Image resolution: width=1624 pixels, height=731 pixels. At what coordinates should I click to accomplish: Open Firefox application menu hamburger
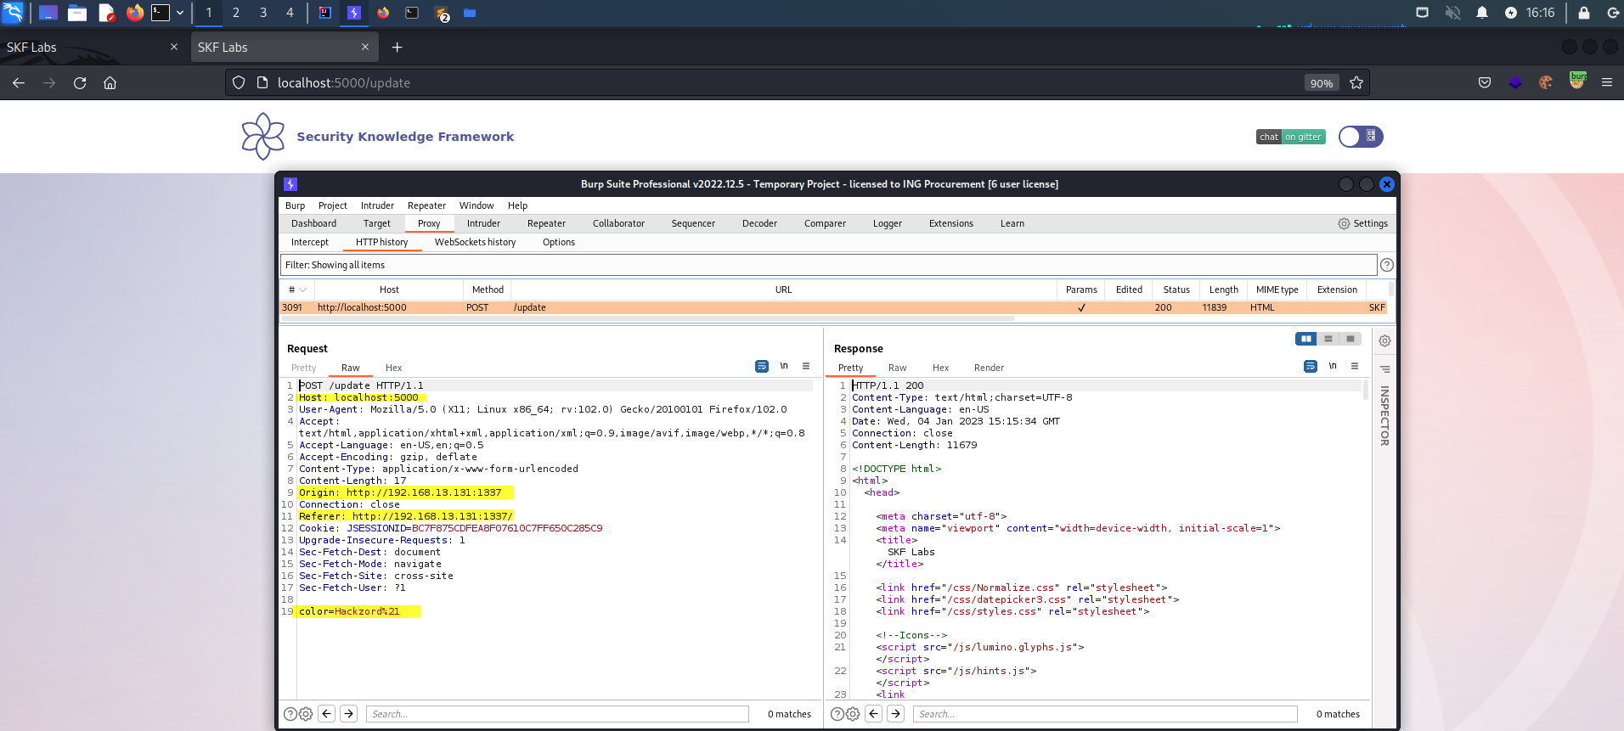click(x=1606, y=82)
